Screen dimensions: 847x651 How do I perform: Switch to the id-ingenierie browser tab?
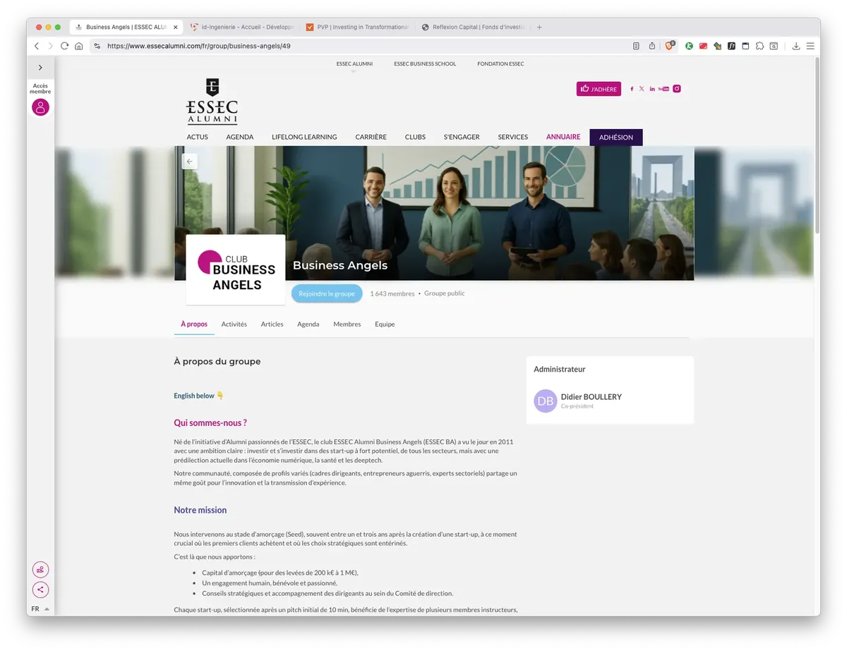[x=242, y=27]
